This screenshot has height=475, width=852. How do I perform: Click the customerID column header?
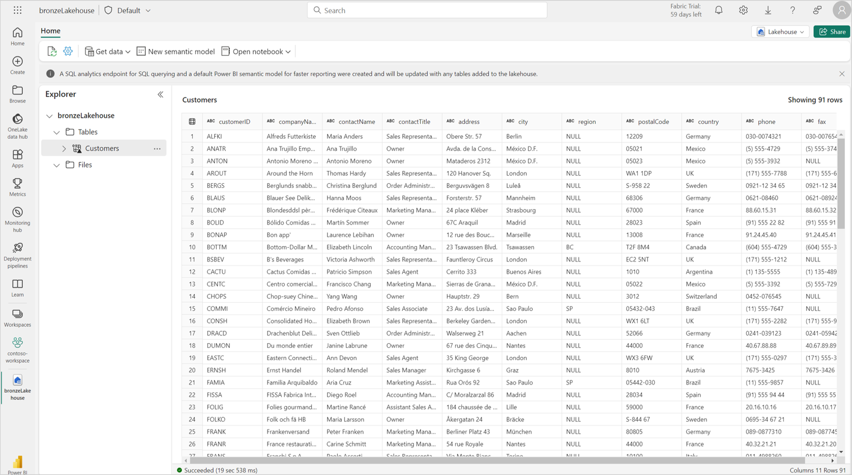tap(232, 121)
